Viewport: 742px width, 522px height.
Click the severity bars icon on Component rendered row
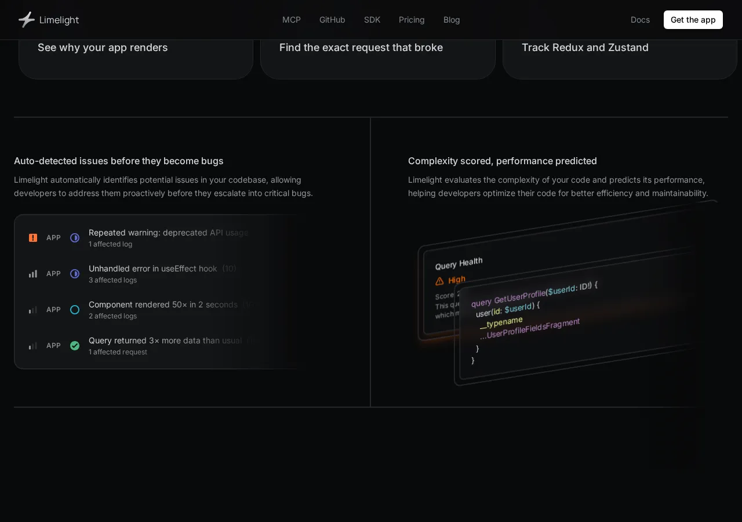pyautogui.click(x=33, y=310)
